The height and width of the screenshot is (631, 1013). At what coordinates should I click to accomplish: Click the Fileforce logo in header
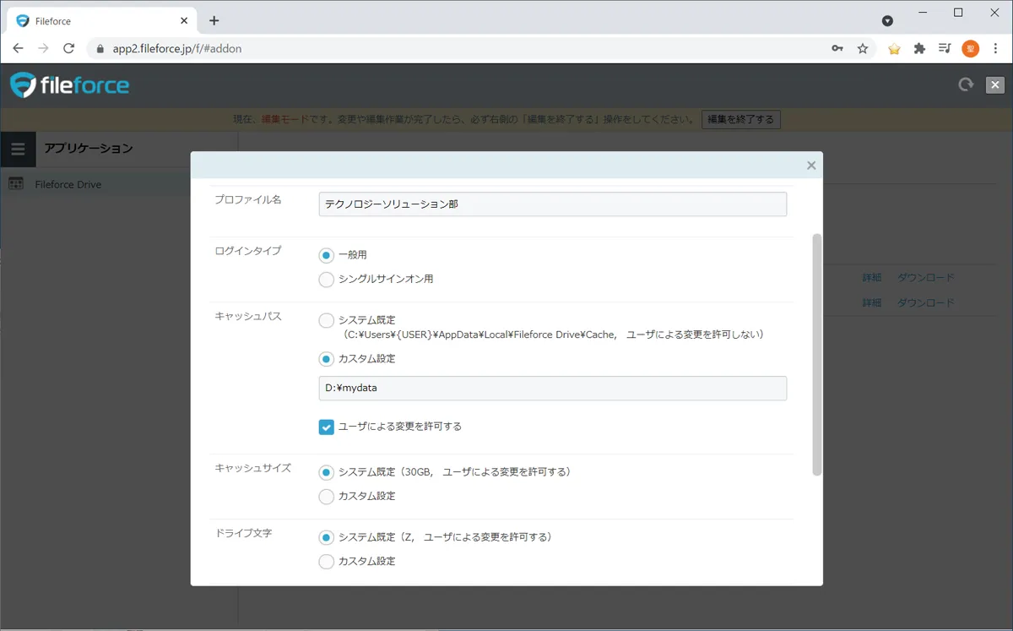point(69,85)
